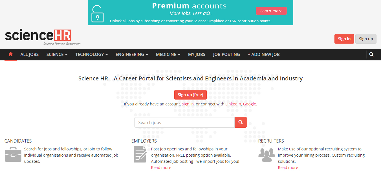This screenshot has width=381, height=176.
Task: Open My Jobs menu item
Action: (197, 55)
